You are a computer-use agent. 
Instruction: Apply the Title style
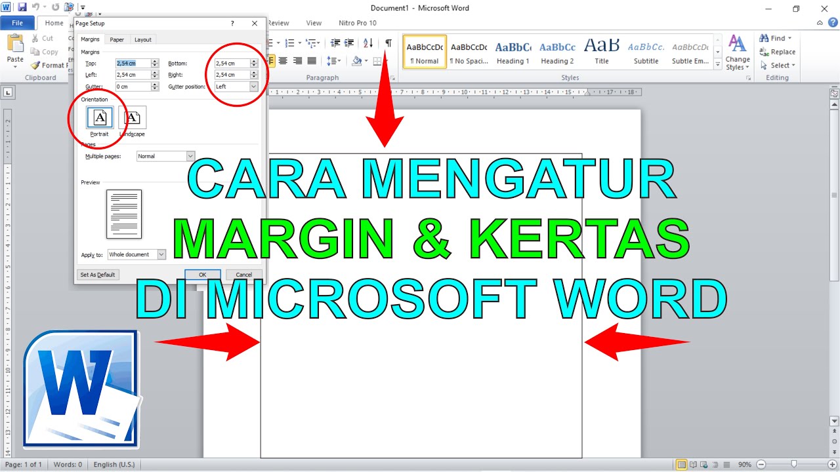602,52
